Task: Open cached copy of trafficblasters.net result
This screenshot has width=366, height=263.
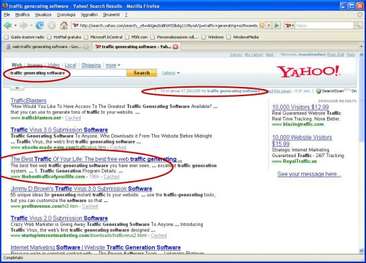Action: tap(73, 118)
